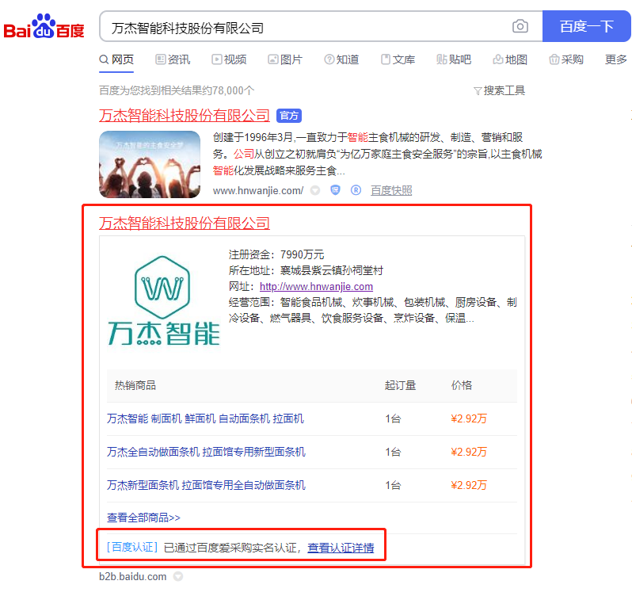Click the blue 官方 badge
Screen dimensions: 632x596
point(289,116)
